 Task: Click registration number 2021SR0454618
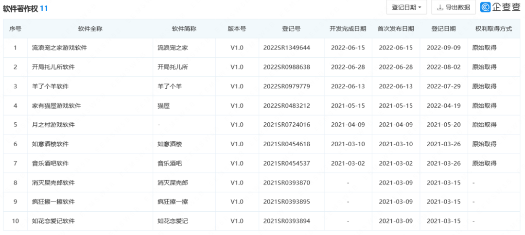click(287, 144)
